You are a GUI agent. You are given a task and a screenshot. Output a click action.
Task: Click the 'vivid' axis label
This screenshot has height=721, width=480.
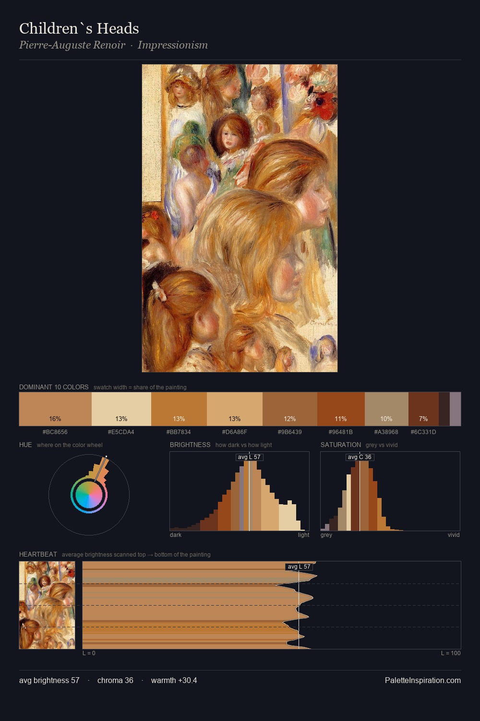point(454,535)
